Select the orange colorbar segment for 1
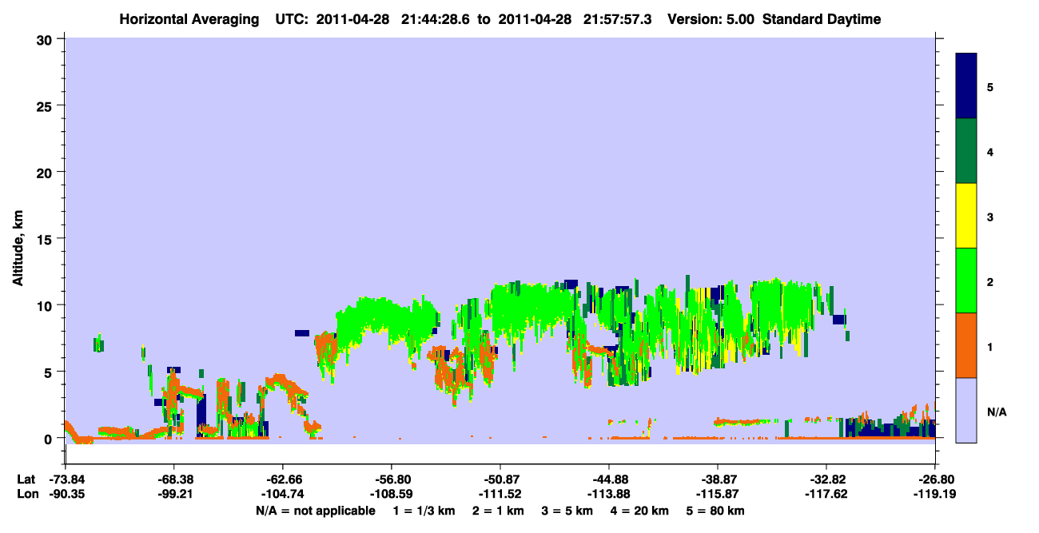Screen dimensions: 1039x533 tap(966, 345)
